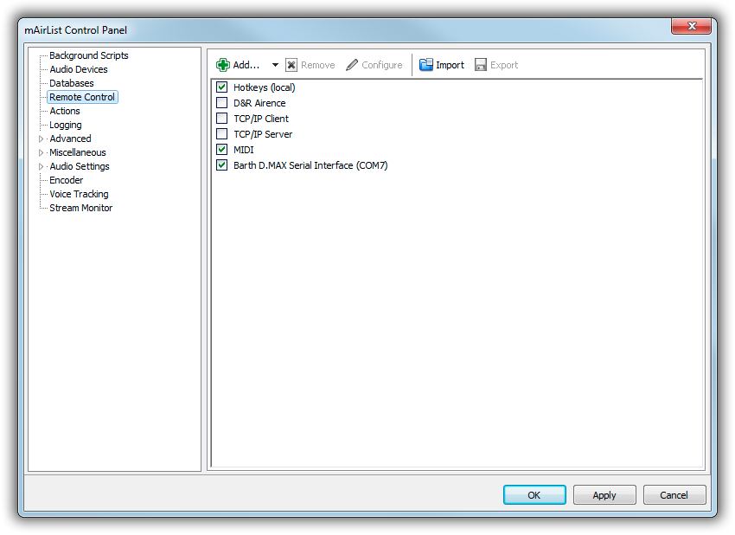Open the Stream Monitor settings page

(81, 208)
